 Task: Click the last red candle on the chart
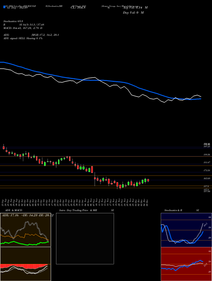point(148,180)
